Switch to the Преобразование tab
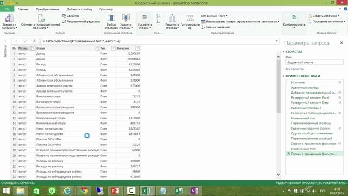Screen dimensions: 348x196 click(x=47, y=9)
